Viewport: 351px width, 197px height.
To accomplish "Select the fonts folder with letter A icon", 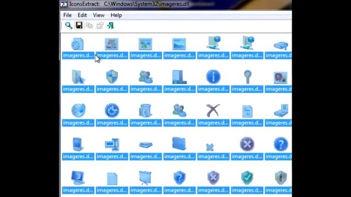I will click(78, 77).
